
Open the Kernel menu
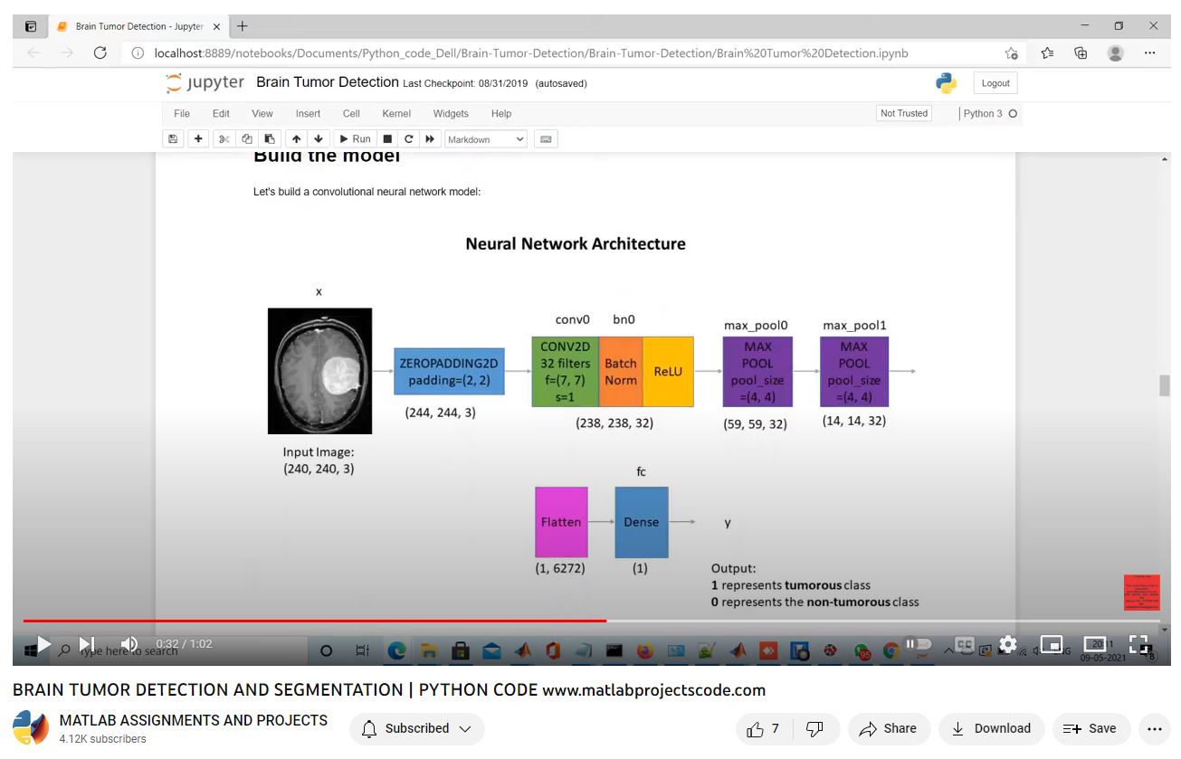pos(396,114)
